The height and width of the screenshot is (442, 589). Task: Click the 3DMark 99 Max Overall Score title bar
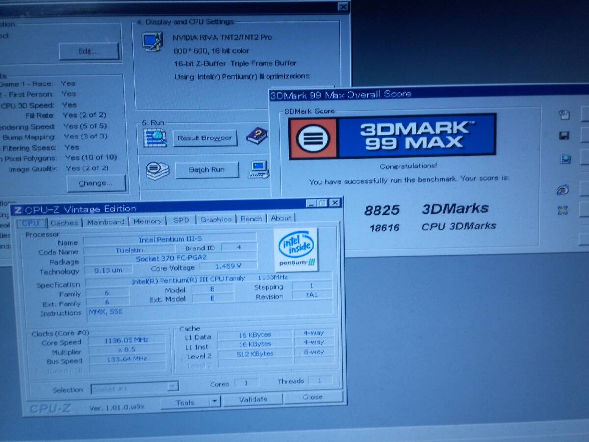[x=429, y=92]
